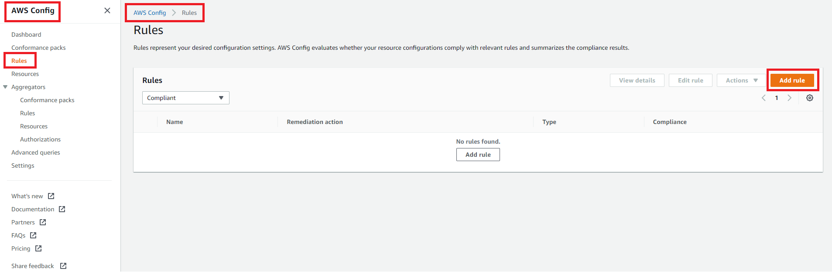
Task: Click the Edit rule button
Action: (691, 80)
